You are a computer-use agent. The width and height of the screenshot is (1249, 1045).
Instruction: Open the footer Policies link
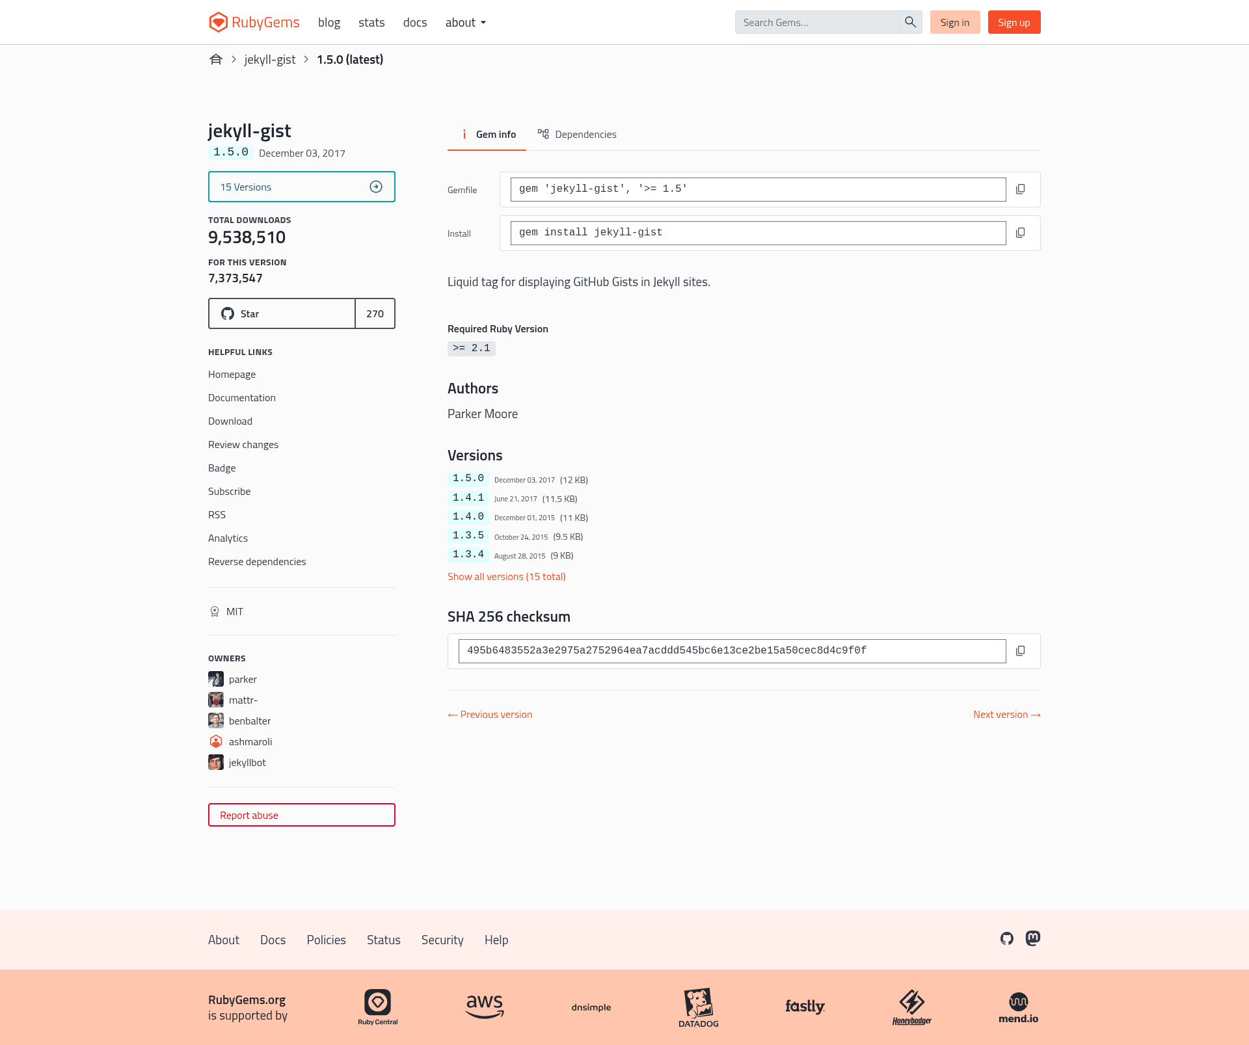[x=327, y=940]
